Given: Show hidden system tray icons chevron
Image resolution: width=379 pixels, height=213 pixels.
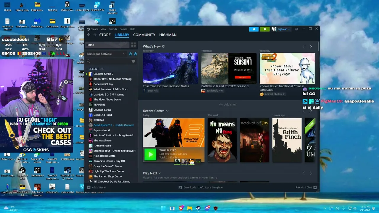Looking at the screenshot, I should [x=325, y=208].
